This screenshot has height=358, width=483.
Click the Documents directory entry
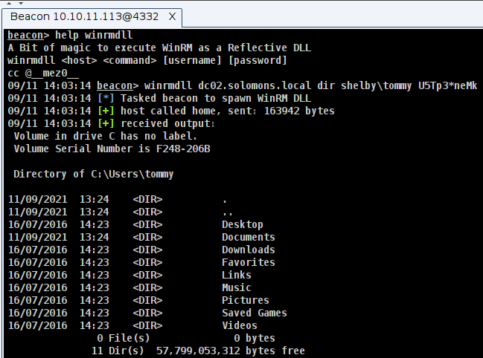249,237
